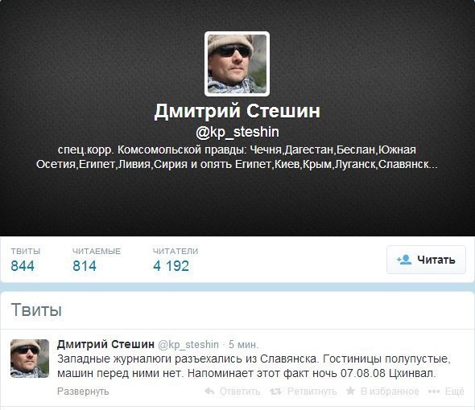The width and height of the screenshot is (475, 410).
Task: Click Ретвитнуть text link
Action: tap(312, 392)
